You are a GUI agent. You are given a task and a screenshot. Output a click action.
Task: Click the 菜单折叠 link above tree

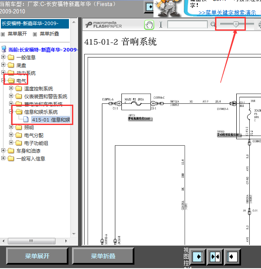tap(49, 34)
